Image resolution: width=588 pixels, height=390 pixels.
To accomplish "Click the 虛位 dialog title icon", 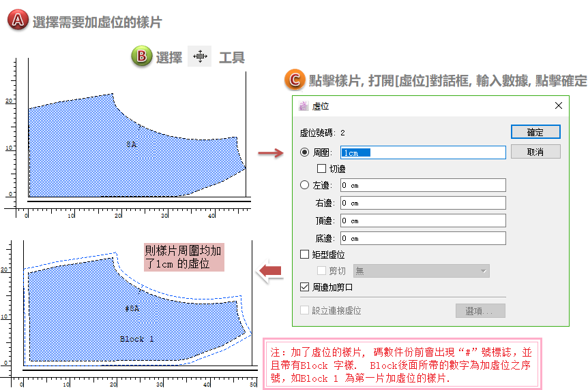I will (x=304, y=106).
